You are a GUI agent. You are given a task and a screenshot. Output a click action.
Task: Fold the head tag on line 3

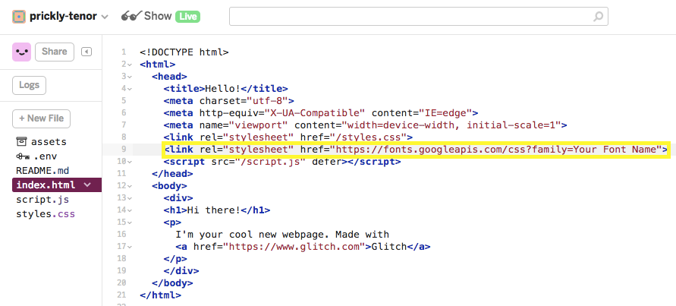(129, 77)
